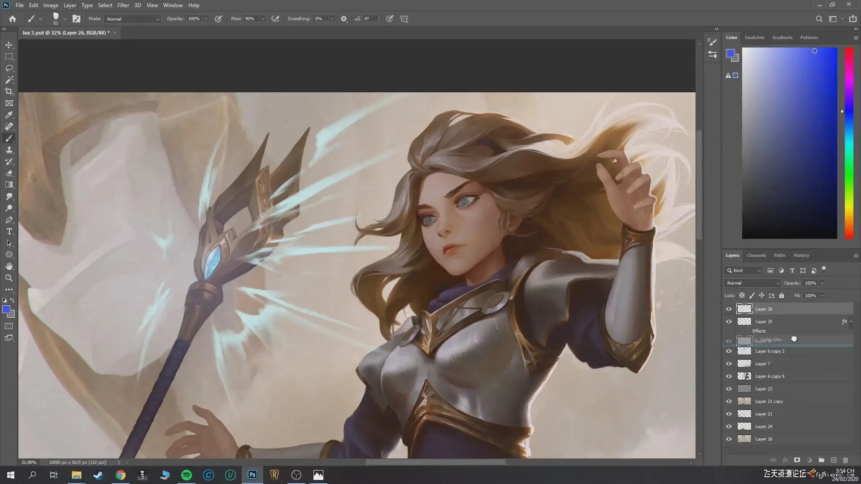Select the Clone Stamp tool
The width and height of the screenshot is (861, 484).
[x=9, y=150]
